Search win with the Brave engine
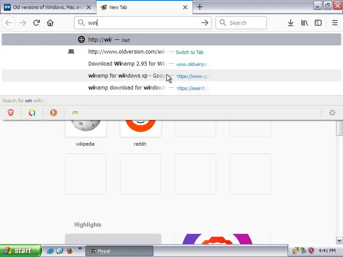The image size is (343, 257). pos(11,113)
